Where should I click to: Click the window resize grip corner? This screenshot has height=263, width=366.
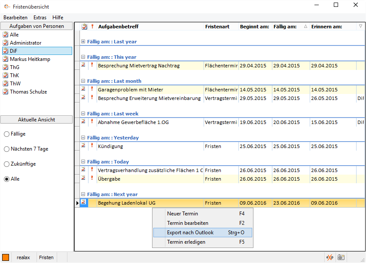[x=363, y=260]
